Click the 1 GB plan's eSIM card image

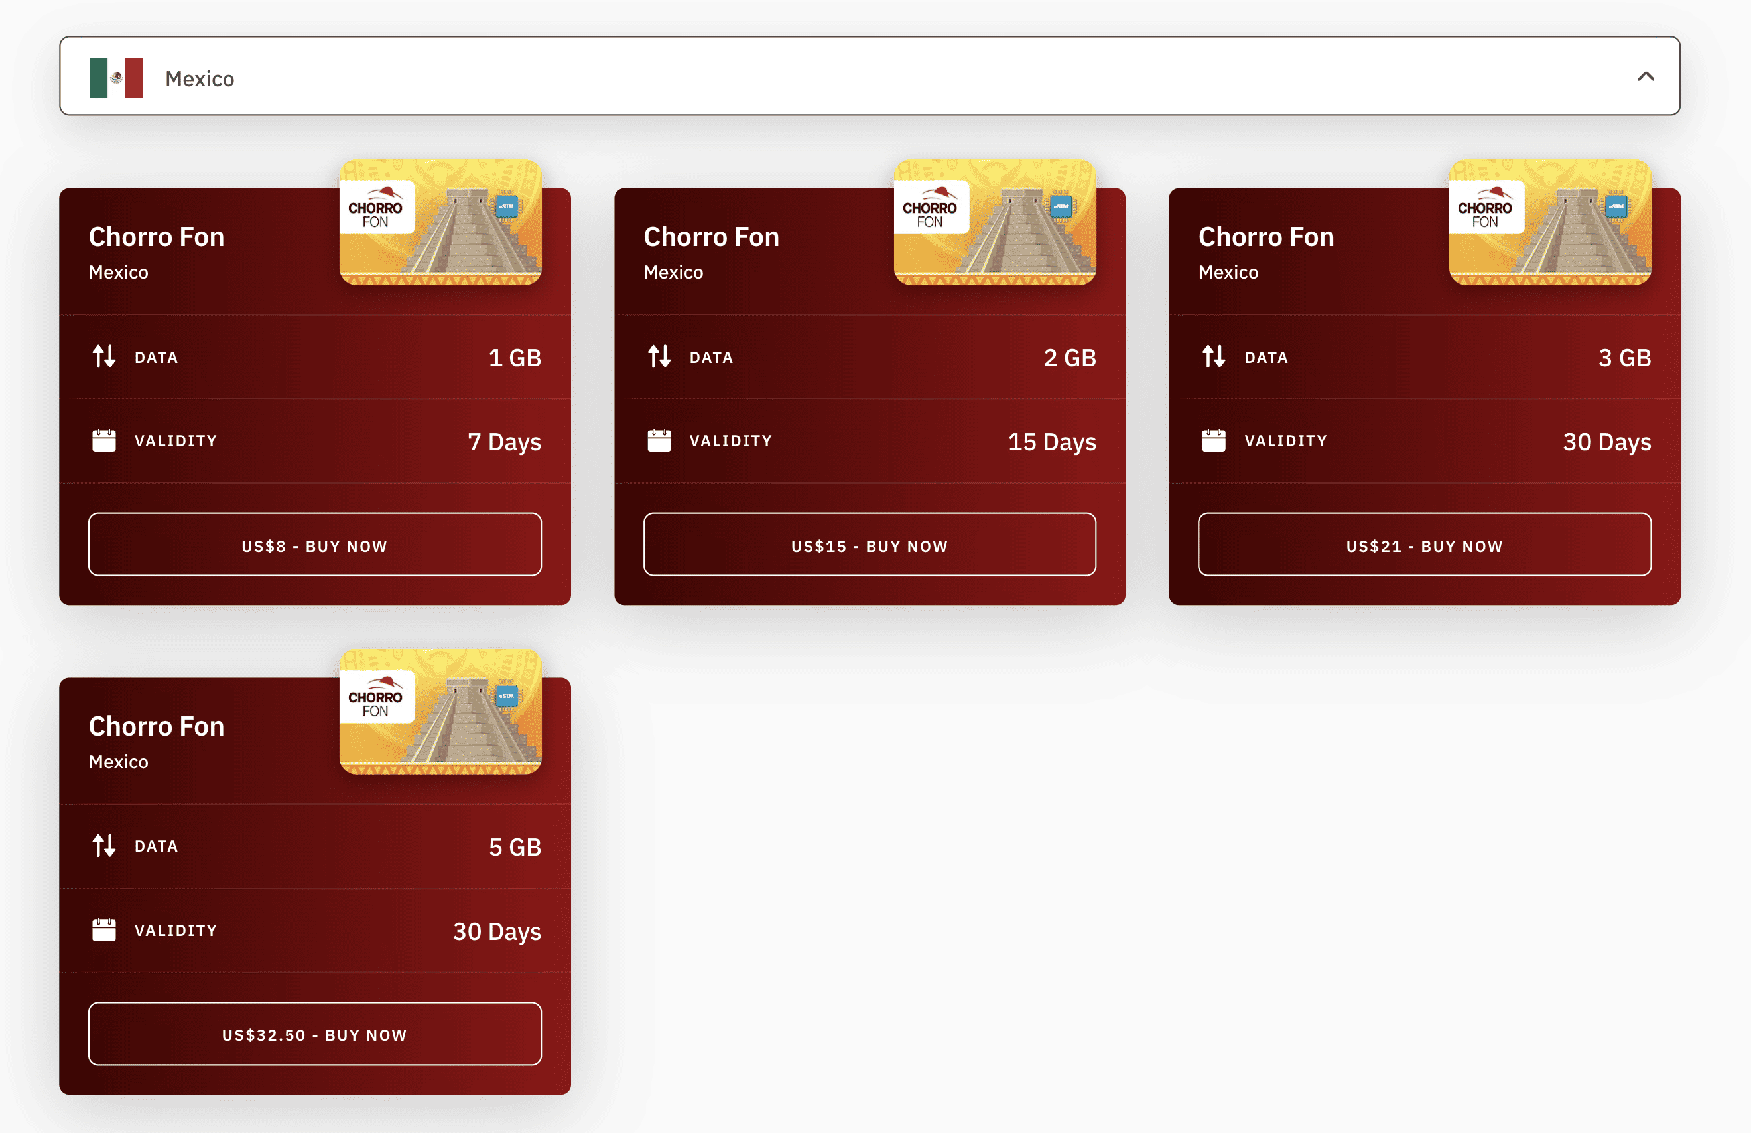click(x=440, y=223)
